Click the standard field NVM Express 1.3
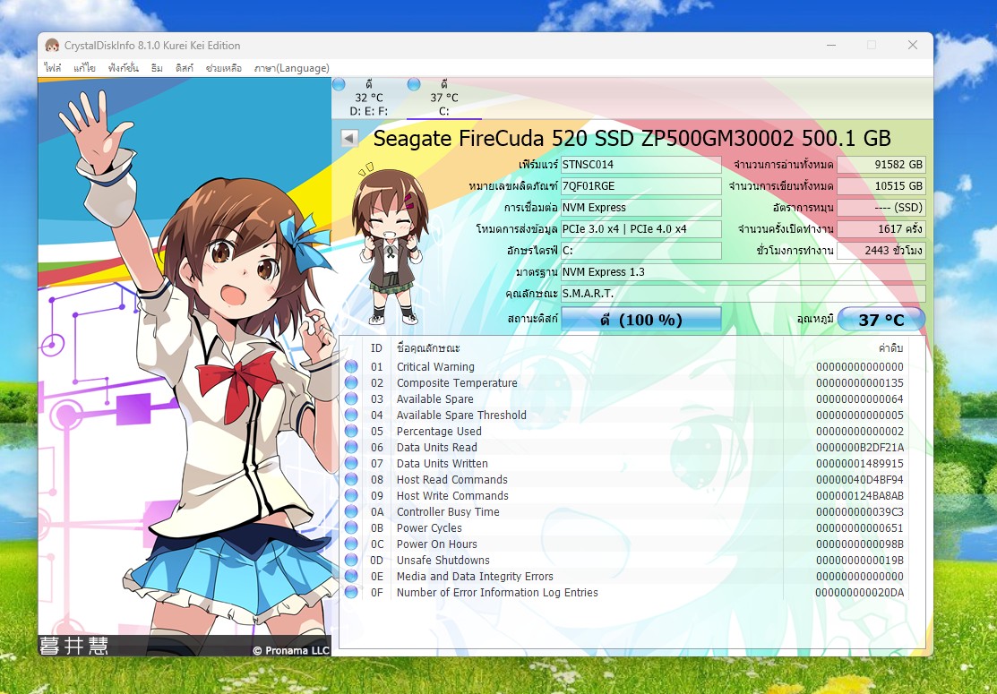 743,272
